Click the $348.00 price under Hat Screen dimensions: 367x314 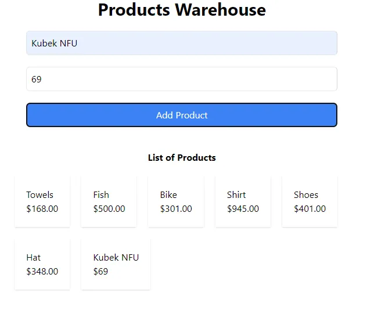(42, 272)
